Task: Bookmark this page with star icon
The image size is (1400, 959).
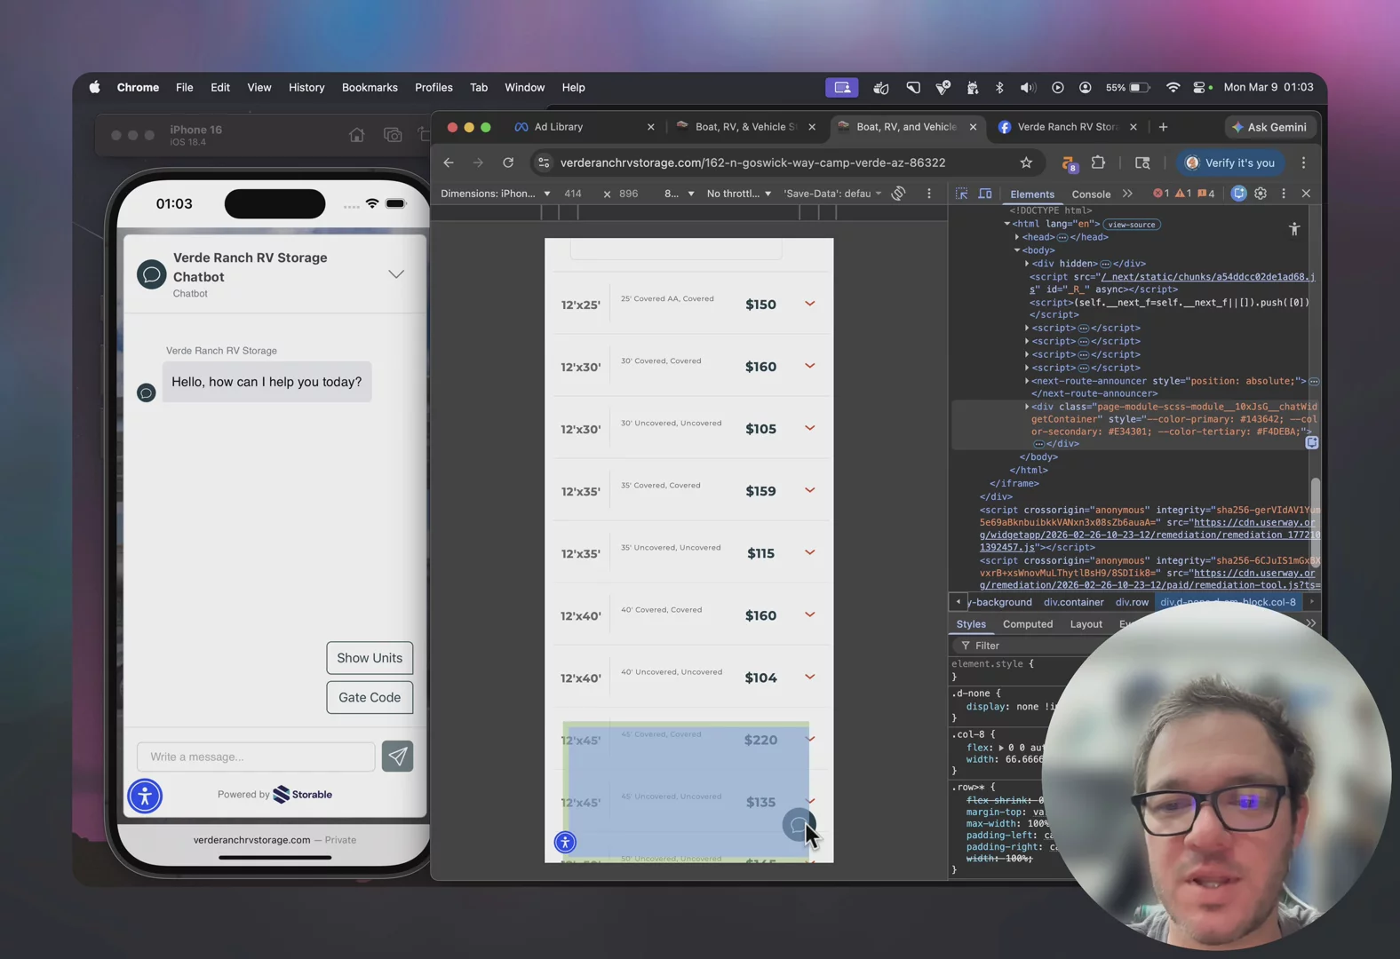Action: (1026, 162)
